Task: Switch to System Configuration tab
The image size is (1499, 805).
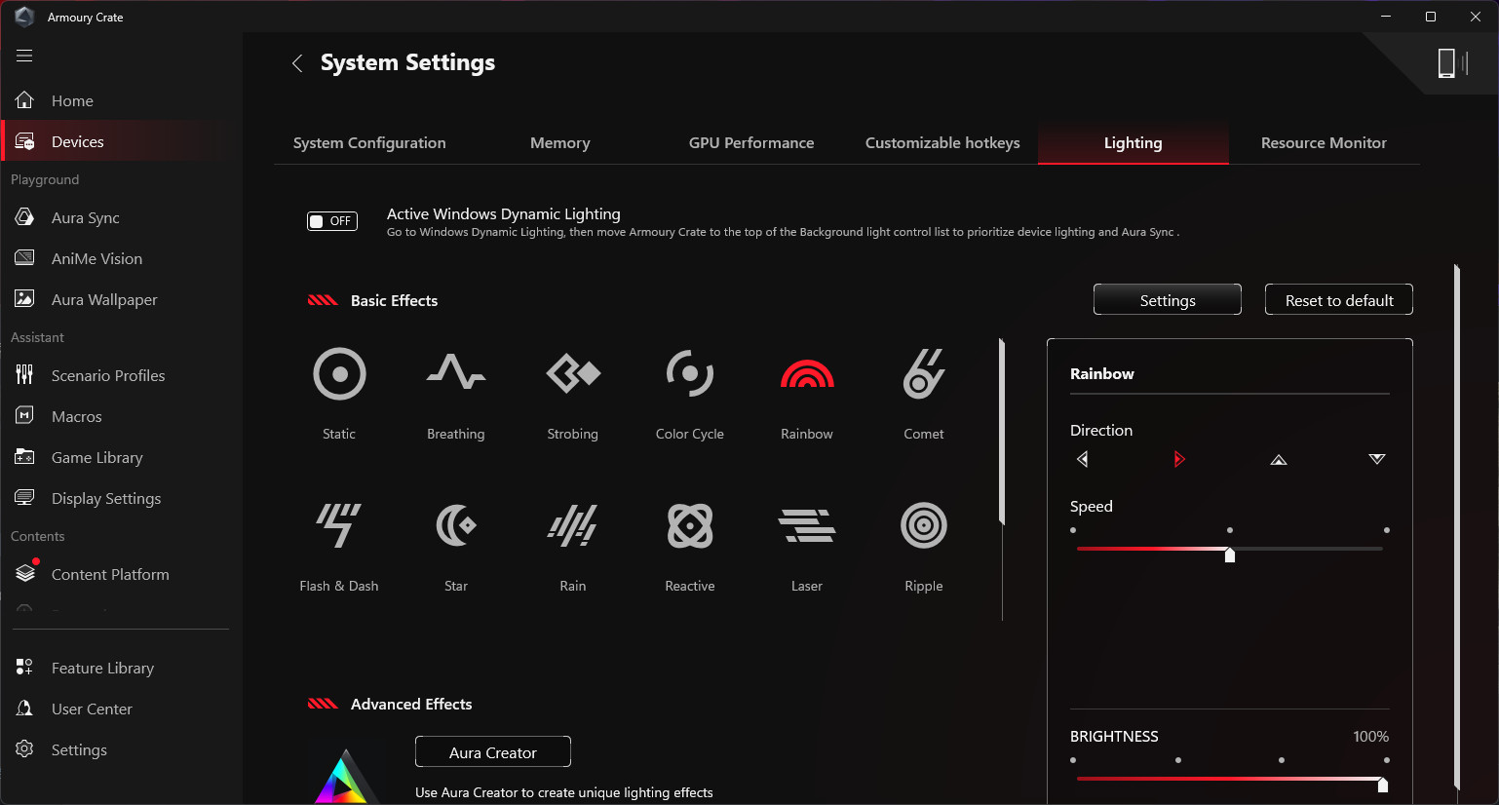Action: tap(369, 142)
